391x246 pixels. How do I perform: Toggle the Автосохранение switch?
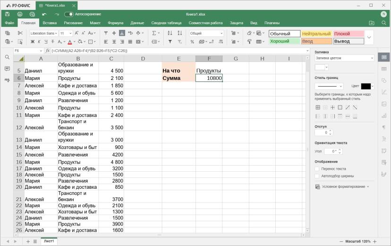click(69, 14)
